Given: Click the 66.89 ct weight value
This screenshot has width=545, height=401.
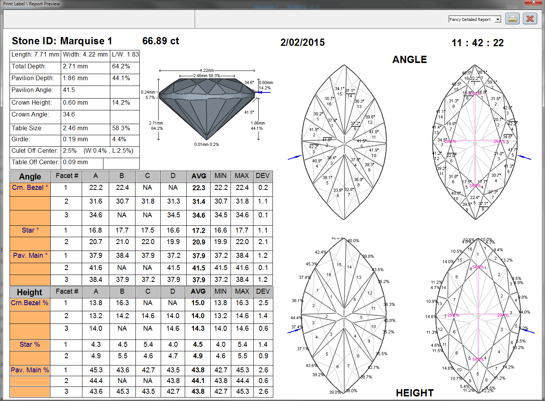Looking at the screenshot, I should (161, 41).
